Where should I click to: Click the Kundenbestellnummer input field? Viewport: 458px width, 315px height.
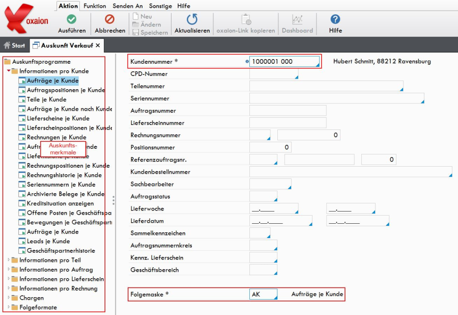pyautogui.click(x=351, y=172)
